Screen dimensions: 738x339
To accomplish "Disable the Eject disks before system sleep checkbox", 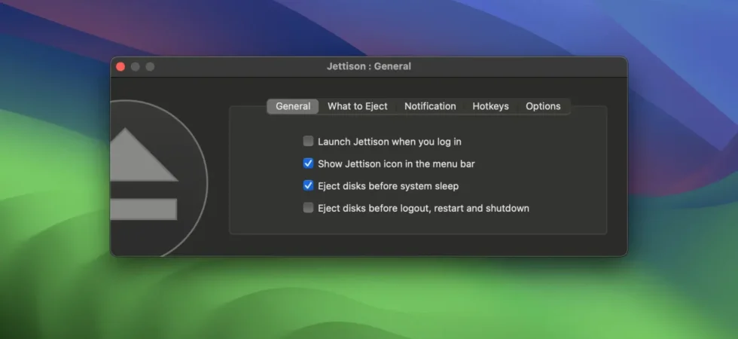I will (x=308, y=185).
